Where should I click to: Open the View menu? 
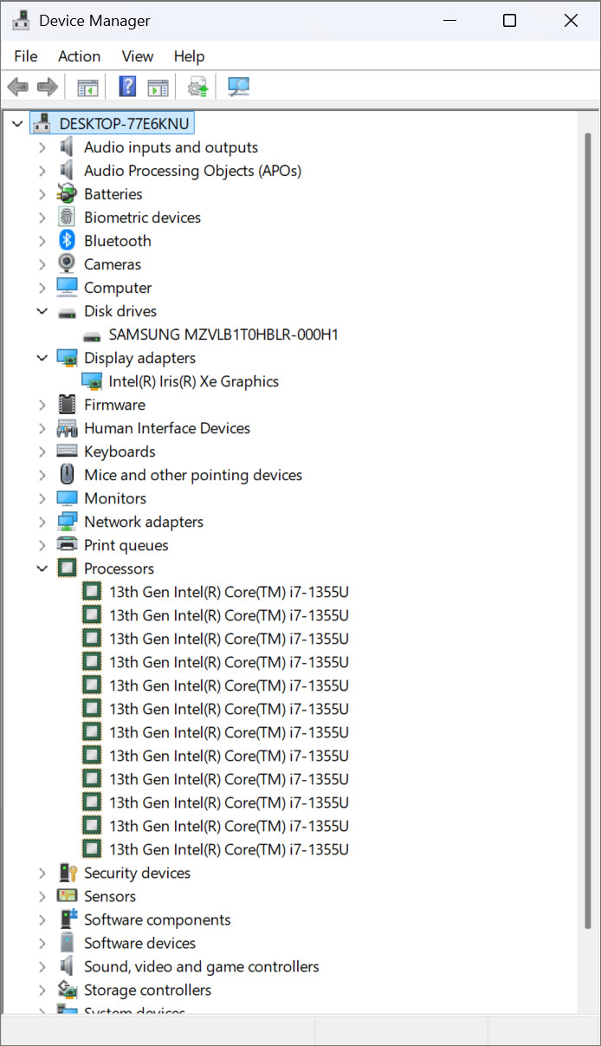pyautogui.click(x=137, y=56)
